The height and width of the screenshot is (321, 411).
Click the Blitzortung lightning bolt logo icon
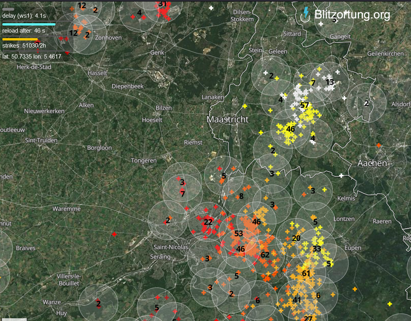305,15
